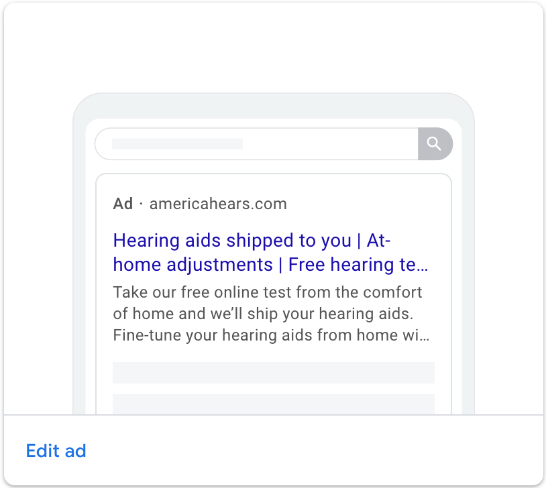The height and width of the screenshot is (488, 546).
Task: Click the truncated "At-" headline fragment
Action: click(378, 241)
